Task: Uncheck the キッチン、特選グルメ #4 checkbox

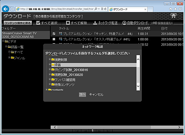Action: [x=54, y=34]
